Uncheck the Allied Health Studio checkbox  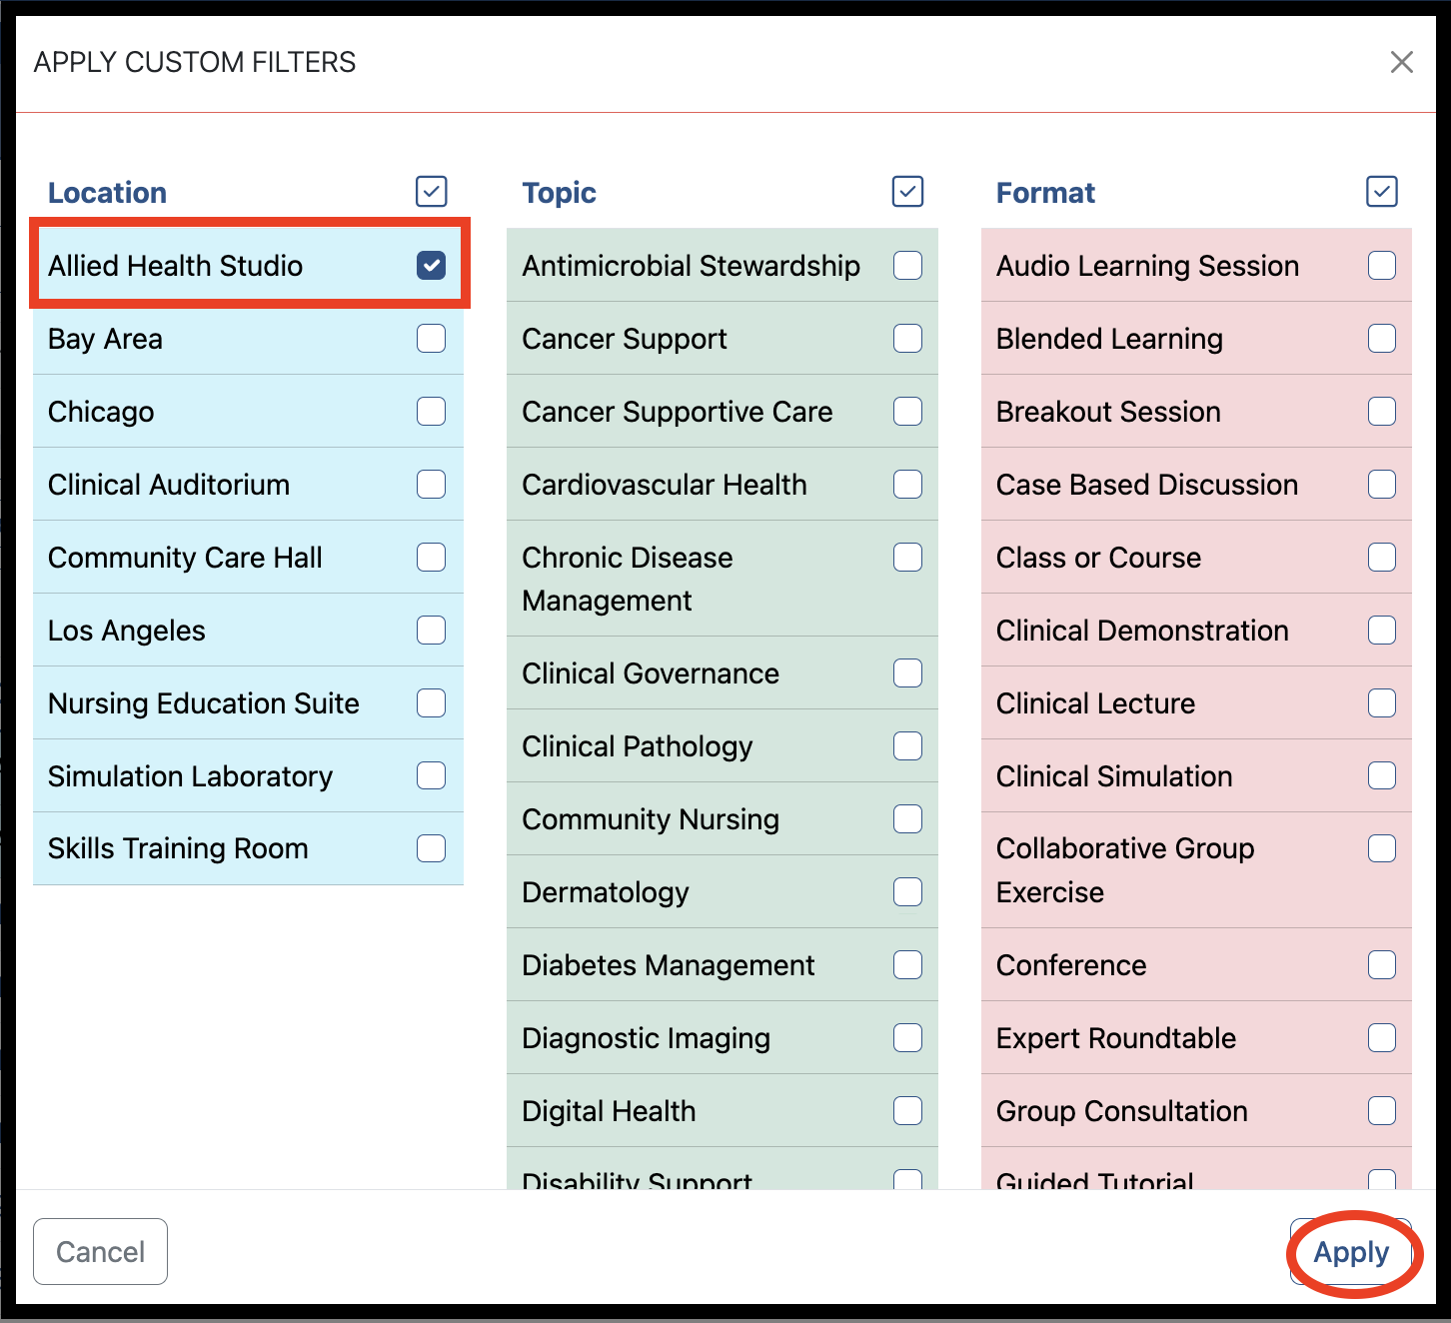(x=432, y=266)
